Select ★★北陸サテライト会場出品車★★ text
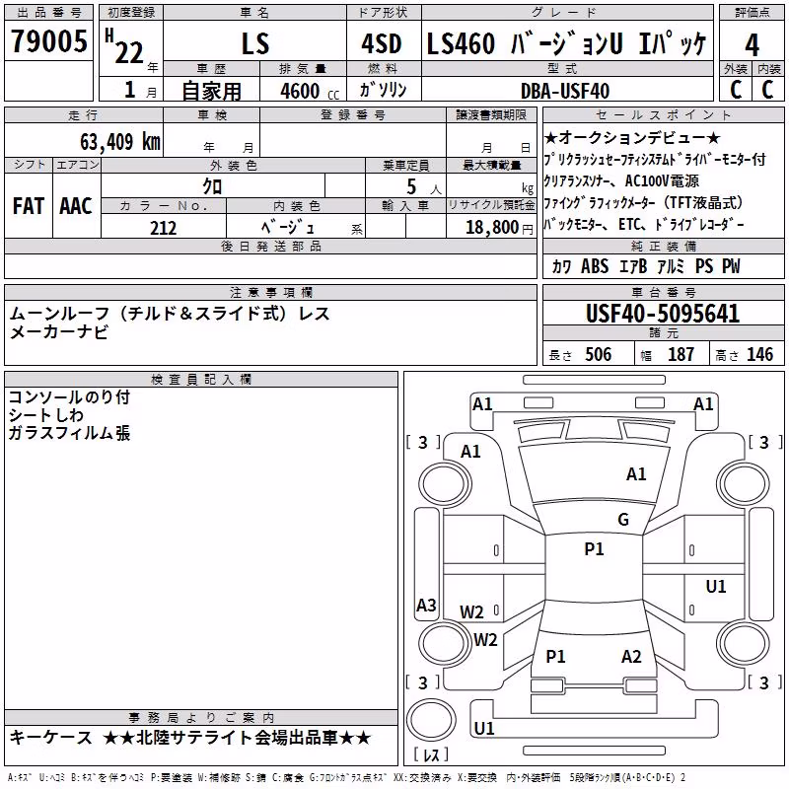Screen dimensions: 789x789 tap(237, 737)
